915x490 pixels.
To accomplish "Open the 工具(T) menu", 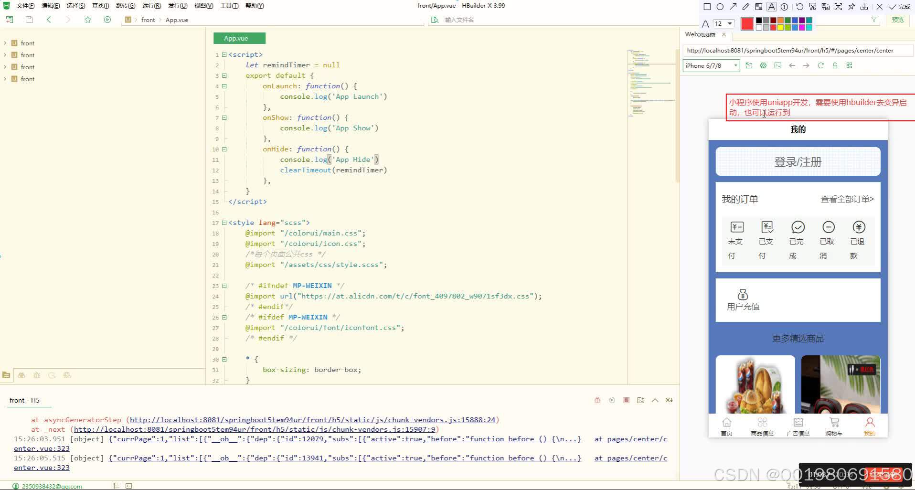I will [229, 6].
